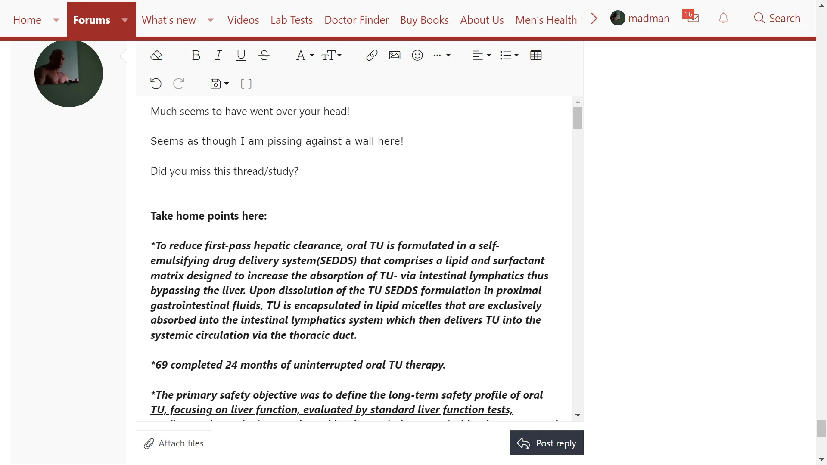This screenshot has height=465, width=827.
Task: Click 'Much seems to have went over your head!' line
Action: (x=250, y=112)
